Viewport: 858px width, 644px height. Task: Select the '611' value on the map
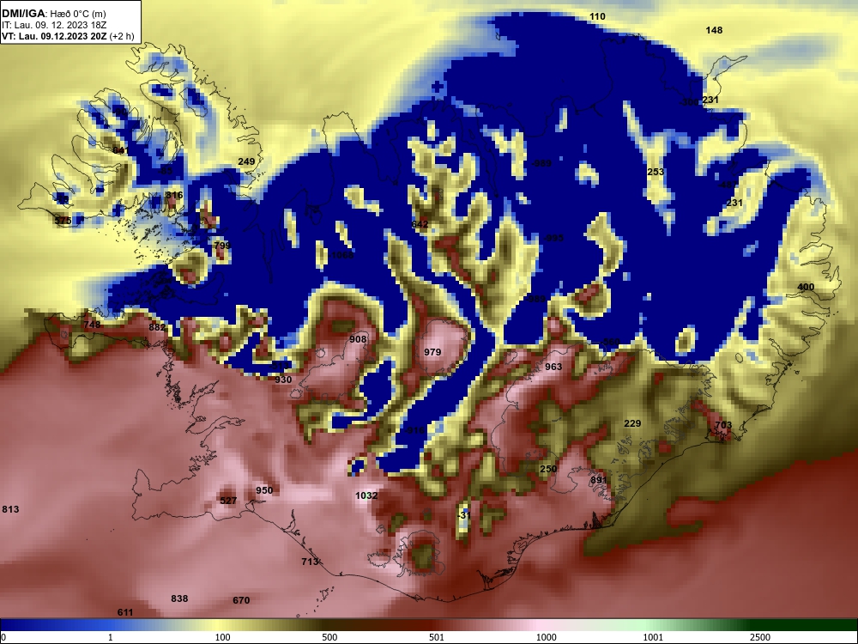pyautogui.click(x=125, y=612)
